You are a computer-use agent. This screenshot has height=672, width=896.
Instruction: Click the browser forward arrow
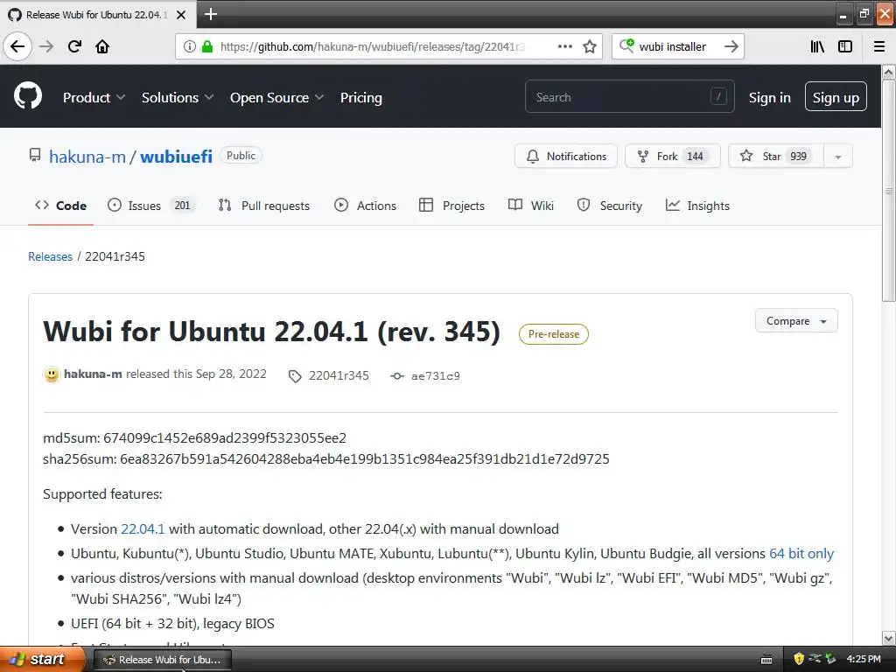(x=46, y=46)
